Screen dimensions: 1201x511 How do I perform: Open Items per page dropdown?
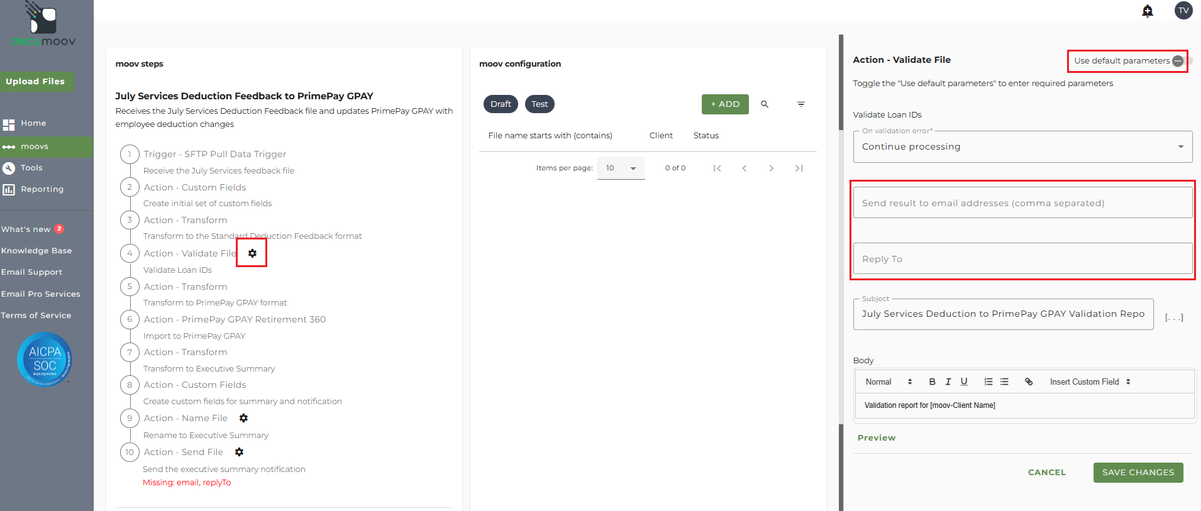(x=621, y=168)
